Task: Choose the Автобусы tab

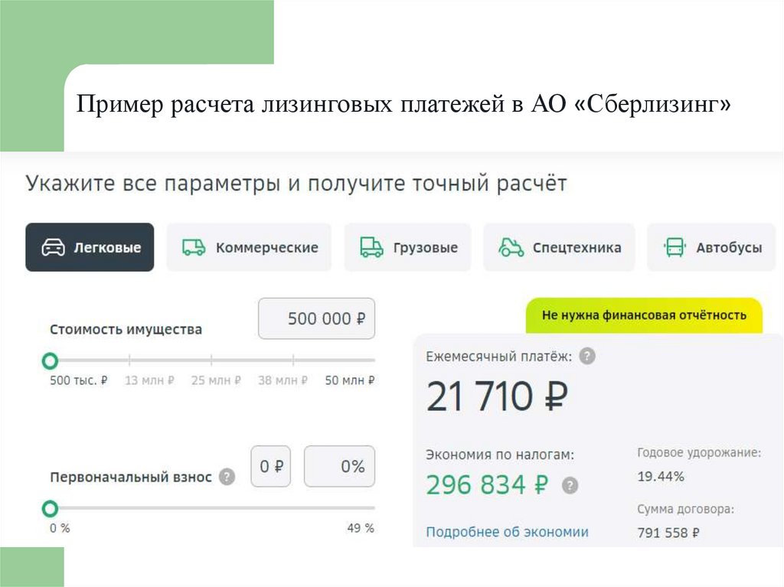Action: pos(711,247)
